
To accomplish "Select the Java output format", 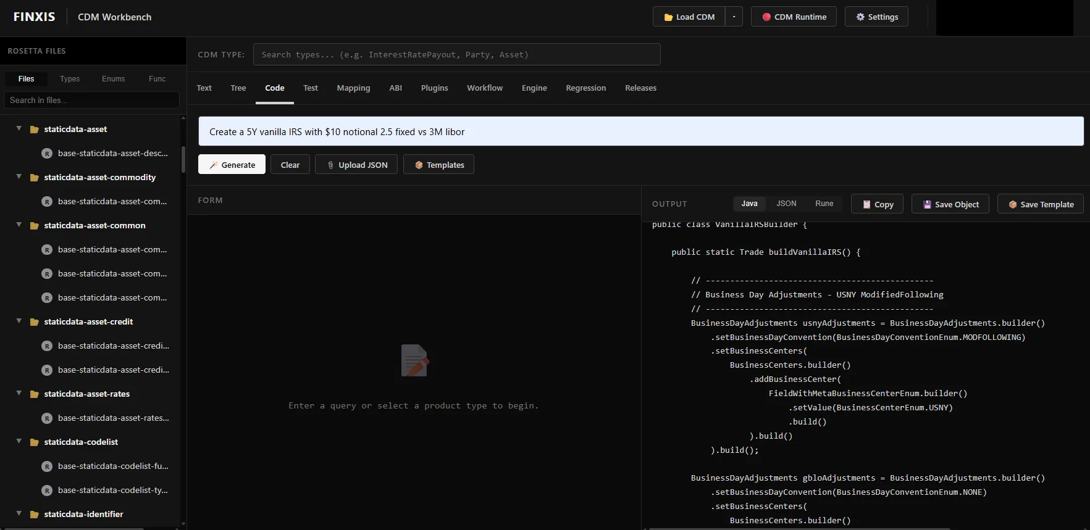I will tap(749, 204).
